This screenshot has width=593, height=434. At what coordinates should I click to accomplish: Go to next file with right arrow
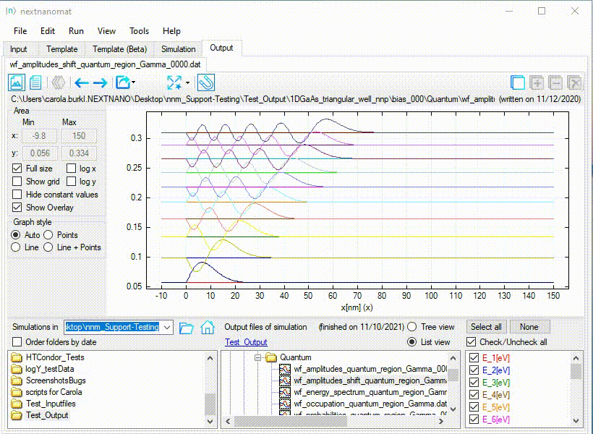(x=101, y=82)
